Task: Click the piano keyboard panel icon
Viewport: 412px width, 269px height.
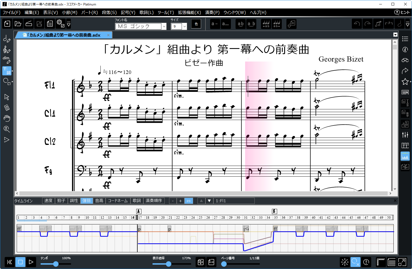Action: tap(405, 145)
